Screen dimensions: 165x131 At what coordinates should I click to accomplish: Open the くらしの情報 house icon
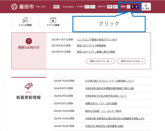coord(25,20)
